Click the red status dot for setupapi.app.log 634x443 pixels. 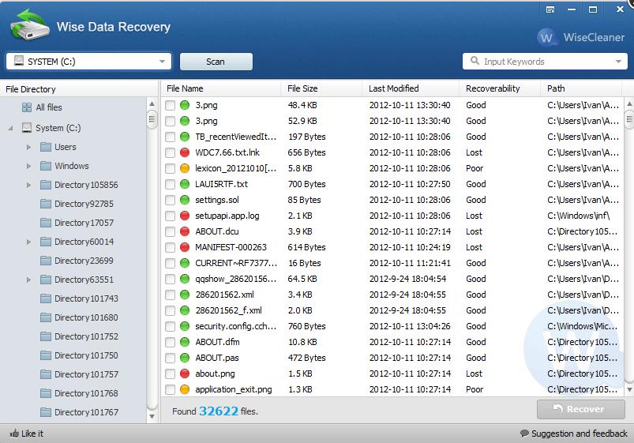[x=185, y=216]
